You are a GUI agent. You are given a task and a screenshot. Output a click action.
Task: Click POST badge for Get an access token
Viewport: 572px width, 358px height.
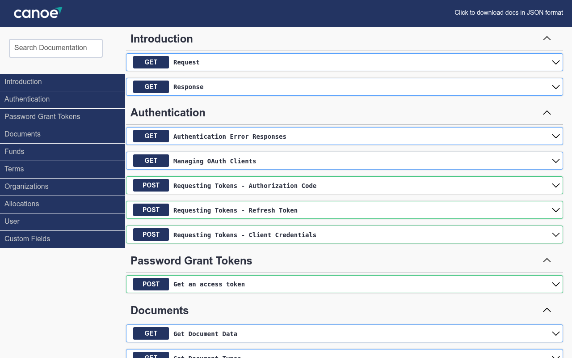click(151, 284)
